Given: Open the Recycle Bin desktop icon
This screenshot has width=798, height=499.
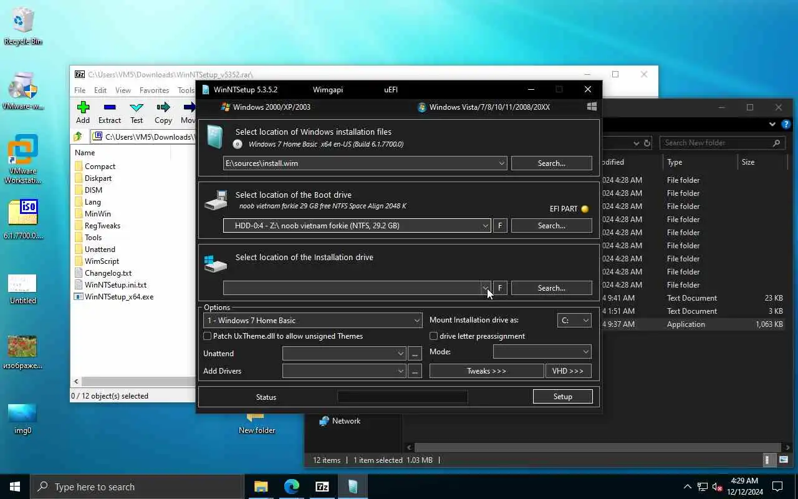Looking at the screenshot, I should (23, 27).
